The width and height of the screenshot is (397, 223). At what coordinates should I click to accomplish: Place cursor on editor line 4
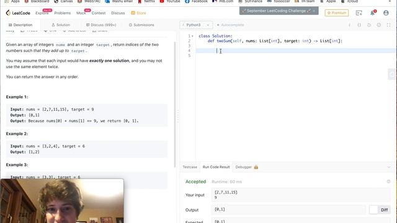click(295, 51)
